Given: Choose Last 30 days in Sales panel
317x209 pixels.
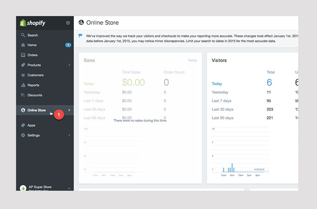Looking at the screenshot, I should pyautogui.click(x=94, y=109).
